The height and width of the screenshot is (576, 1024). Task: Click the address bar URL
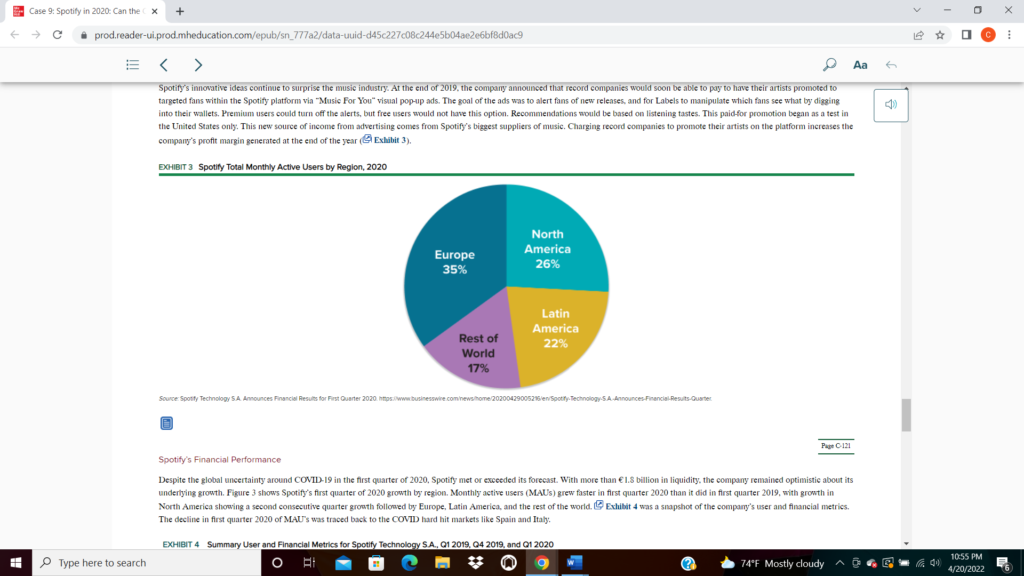(309, 35)
